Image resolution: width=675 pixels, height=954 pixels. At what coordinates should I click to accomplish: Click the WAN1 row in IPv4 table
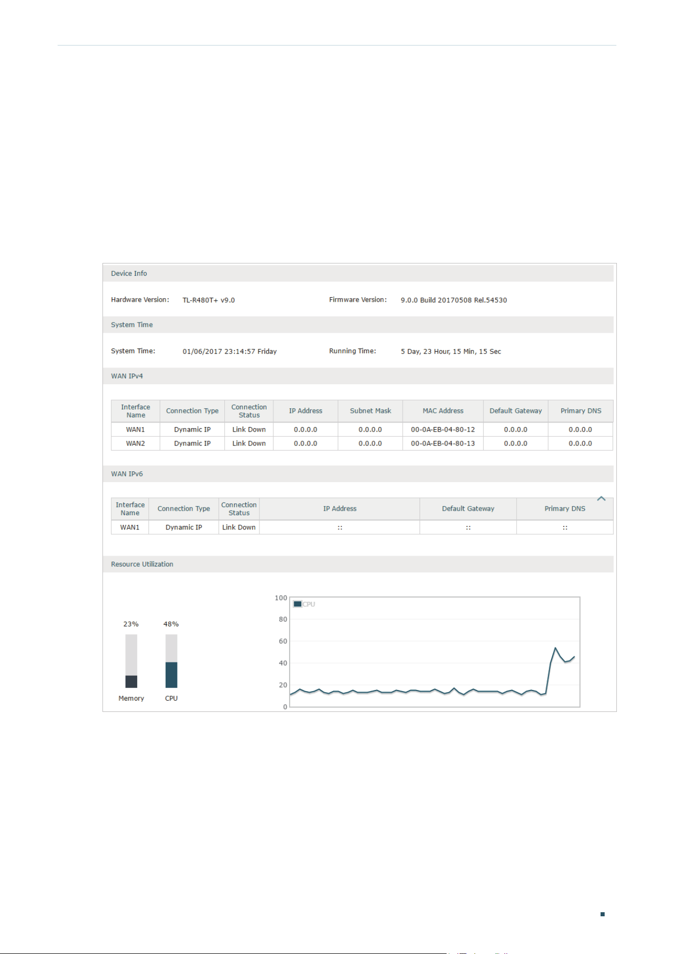pyautogui.click(x=362, y=430)
